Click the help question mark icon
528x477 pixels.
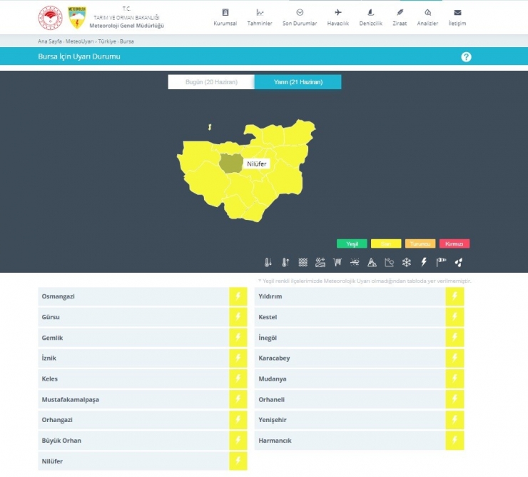click(466, 57)
